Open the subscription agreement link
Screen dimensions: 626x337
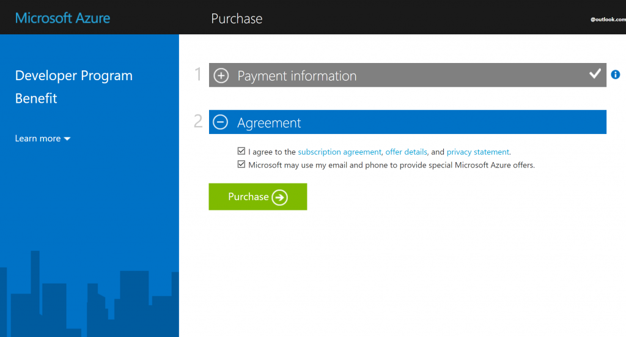(339, 152)
